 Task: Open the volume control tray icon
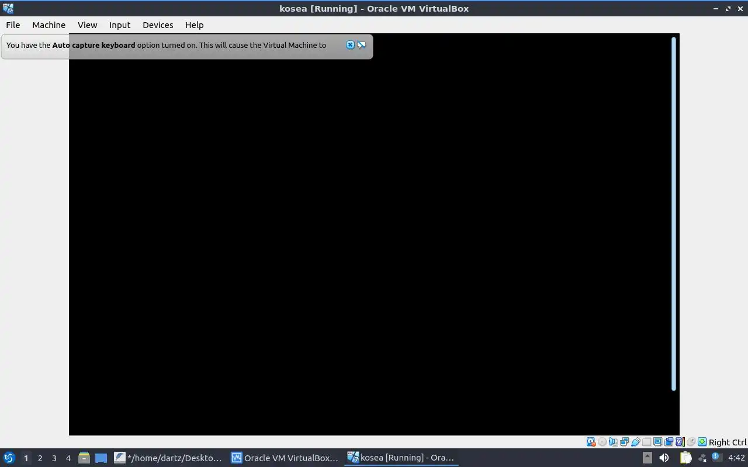pyautogui.click(x=664, y=458)
